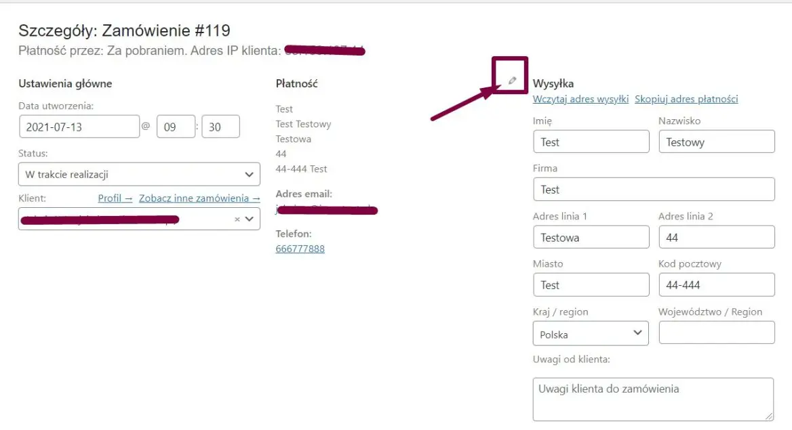Select the minutes field showing 30

pos(221,126)
